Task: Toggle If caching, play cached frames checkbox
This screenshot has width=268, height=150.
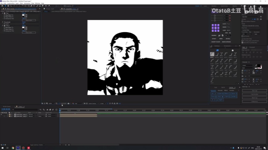Action: [x=242, y=41]
